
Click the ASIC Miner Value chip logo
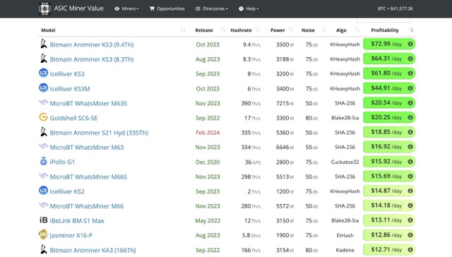point(44,8)
